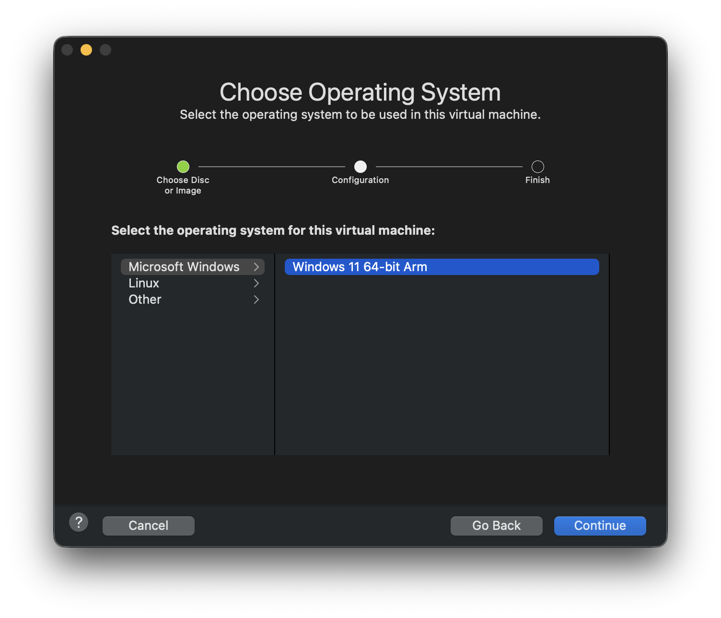Click the white Configuration step circle
Viewport: 721px width, 618px height.
(360, 167)
